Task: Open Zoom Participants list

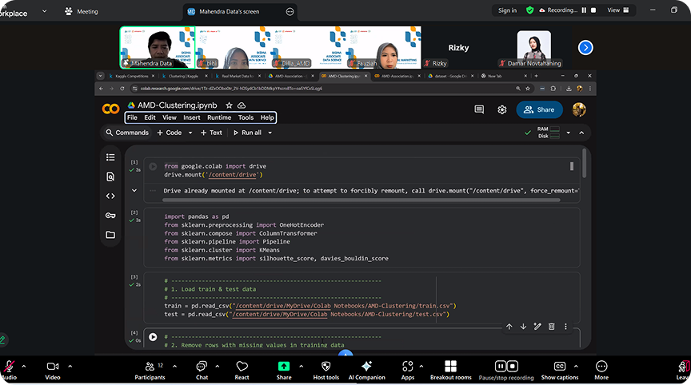Action: 150,371
